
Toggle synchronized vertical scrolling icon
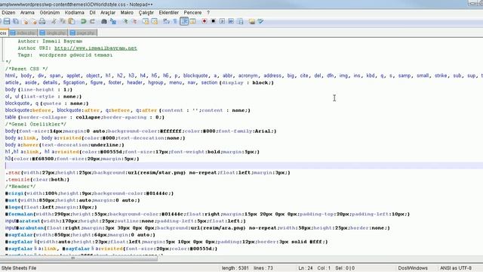(146, 21)
